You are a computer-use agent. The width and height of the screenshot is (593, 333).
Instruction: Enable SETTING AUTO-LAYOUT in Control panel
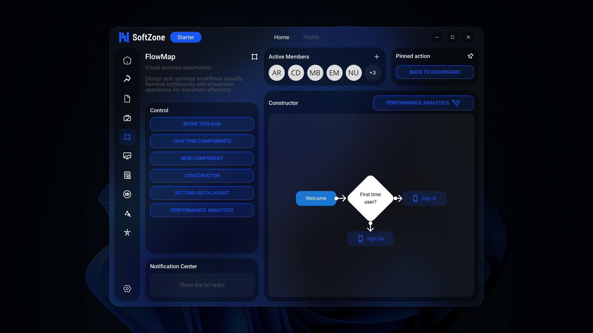[x=202, y=193]
